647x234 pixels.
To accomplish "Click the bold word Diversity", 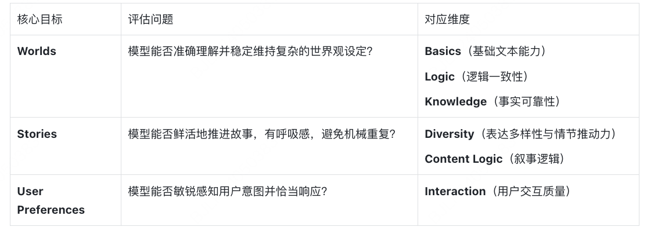I will 450,134.
